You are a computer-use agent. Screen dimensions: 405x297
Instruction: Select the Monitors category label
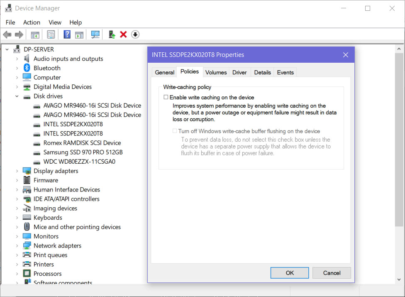click(46, 236)
